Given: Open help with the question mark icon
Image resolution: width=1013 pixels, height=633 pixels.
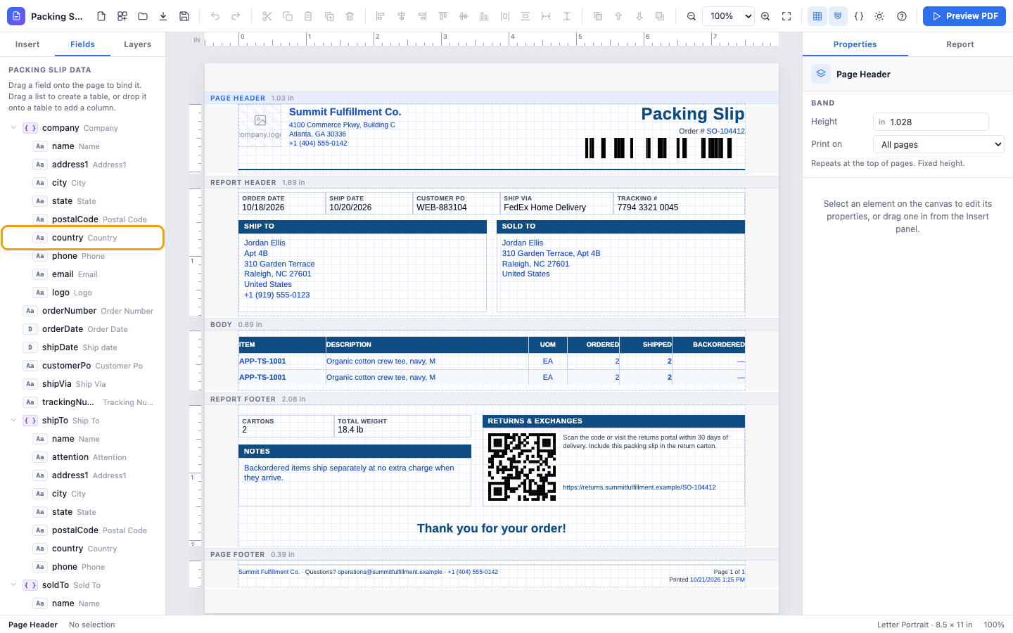Looking at the screenshot, I should pyautogui.click(x=902, y=16).
